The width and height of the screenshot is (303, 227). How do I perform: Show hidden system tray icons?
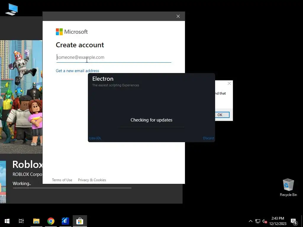click(250, 221)
